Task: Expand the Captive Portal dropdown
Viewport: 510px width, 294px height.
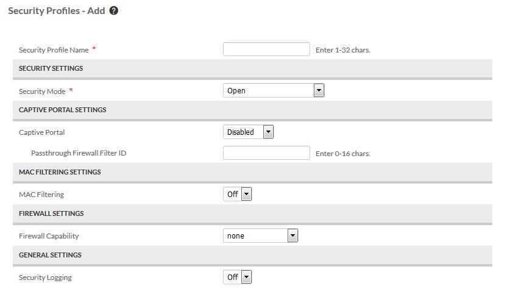Action: (x=248, y=132)
